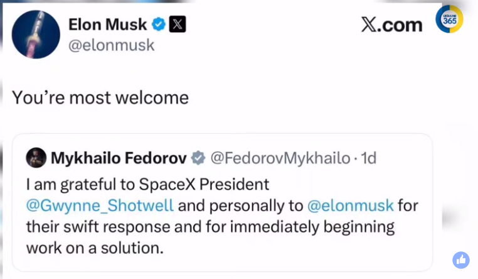Open the Elon Musk display name

click(107, 25)
